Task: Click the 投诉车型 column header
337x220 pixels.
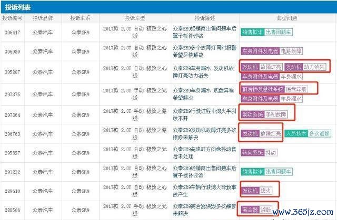Action: pyautogui.click(x=135, y=18)
